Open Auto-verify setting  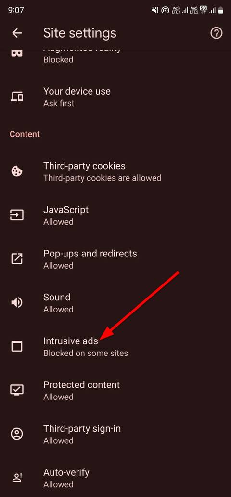coord(115,478)
